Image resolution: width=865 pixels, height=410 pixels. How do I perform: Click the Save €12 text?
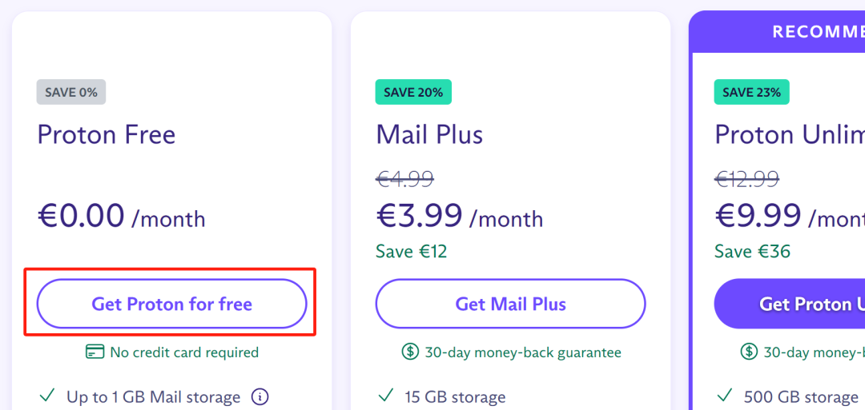pyautogui.click(x=412, y=252)
